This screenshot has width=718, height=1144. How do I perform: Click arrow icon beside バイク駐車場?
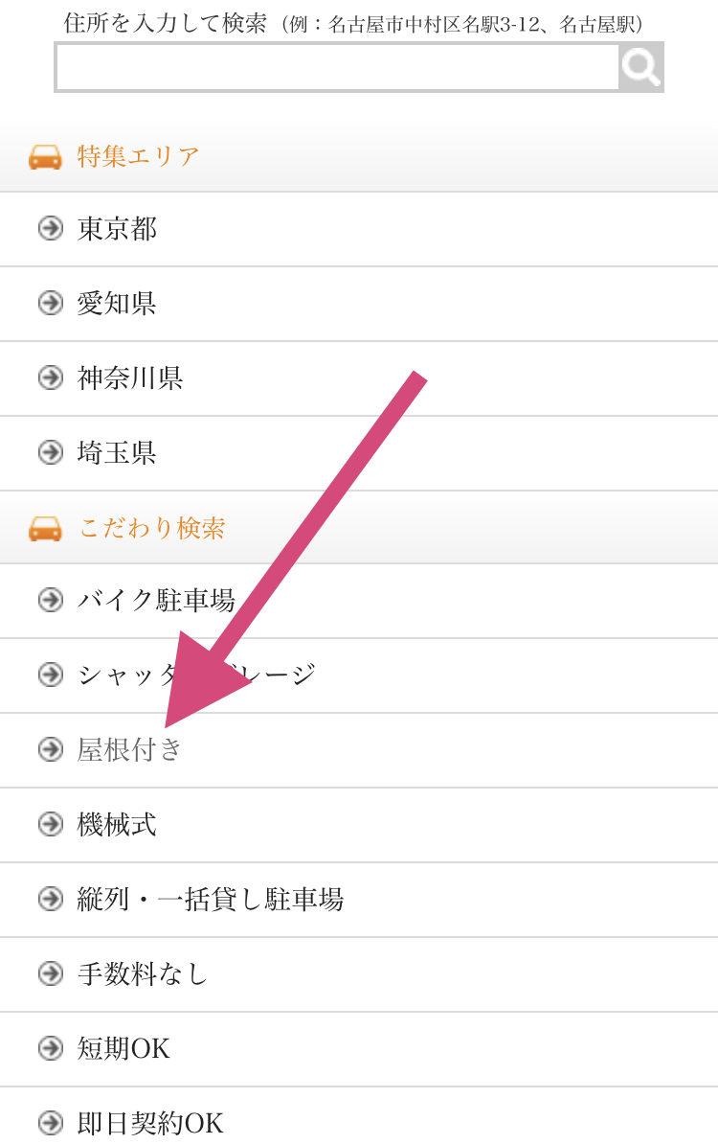click(x=51, y=600)
